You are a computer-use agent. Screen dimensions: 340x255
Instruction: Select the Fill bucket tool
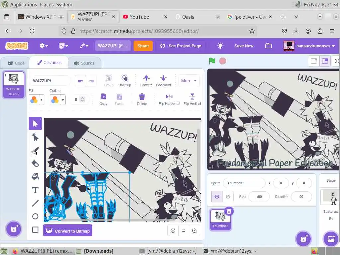pyautogui.click(x=35, y=177)
